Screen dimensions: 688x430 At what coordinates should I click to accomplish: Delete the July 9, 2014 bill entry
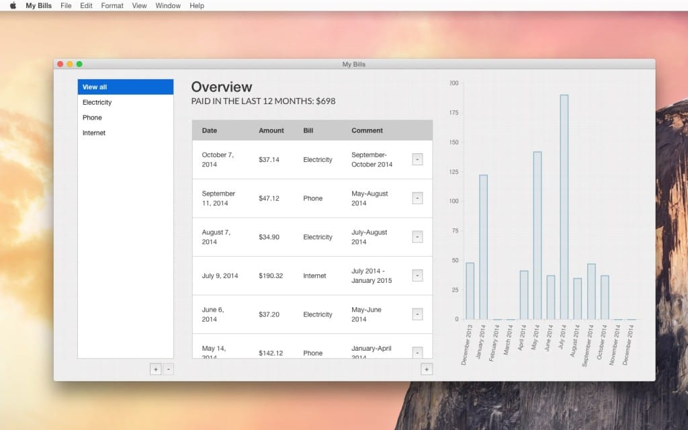point(417,275)
